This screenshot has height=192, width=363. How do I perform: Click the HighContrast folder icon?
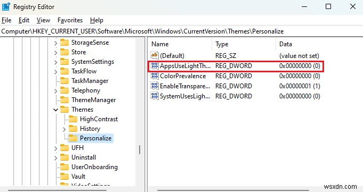tap(73, 119)
